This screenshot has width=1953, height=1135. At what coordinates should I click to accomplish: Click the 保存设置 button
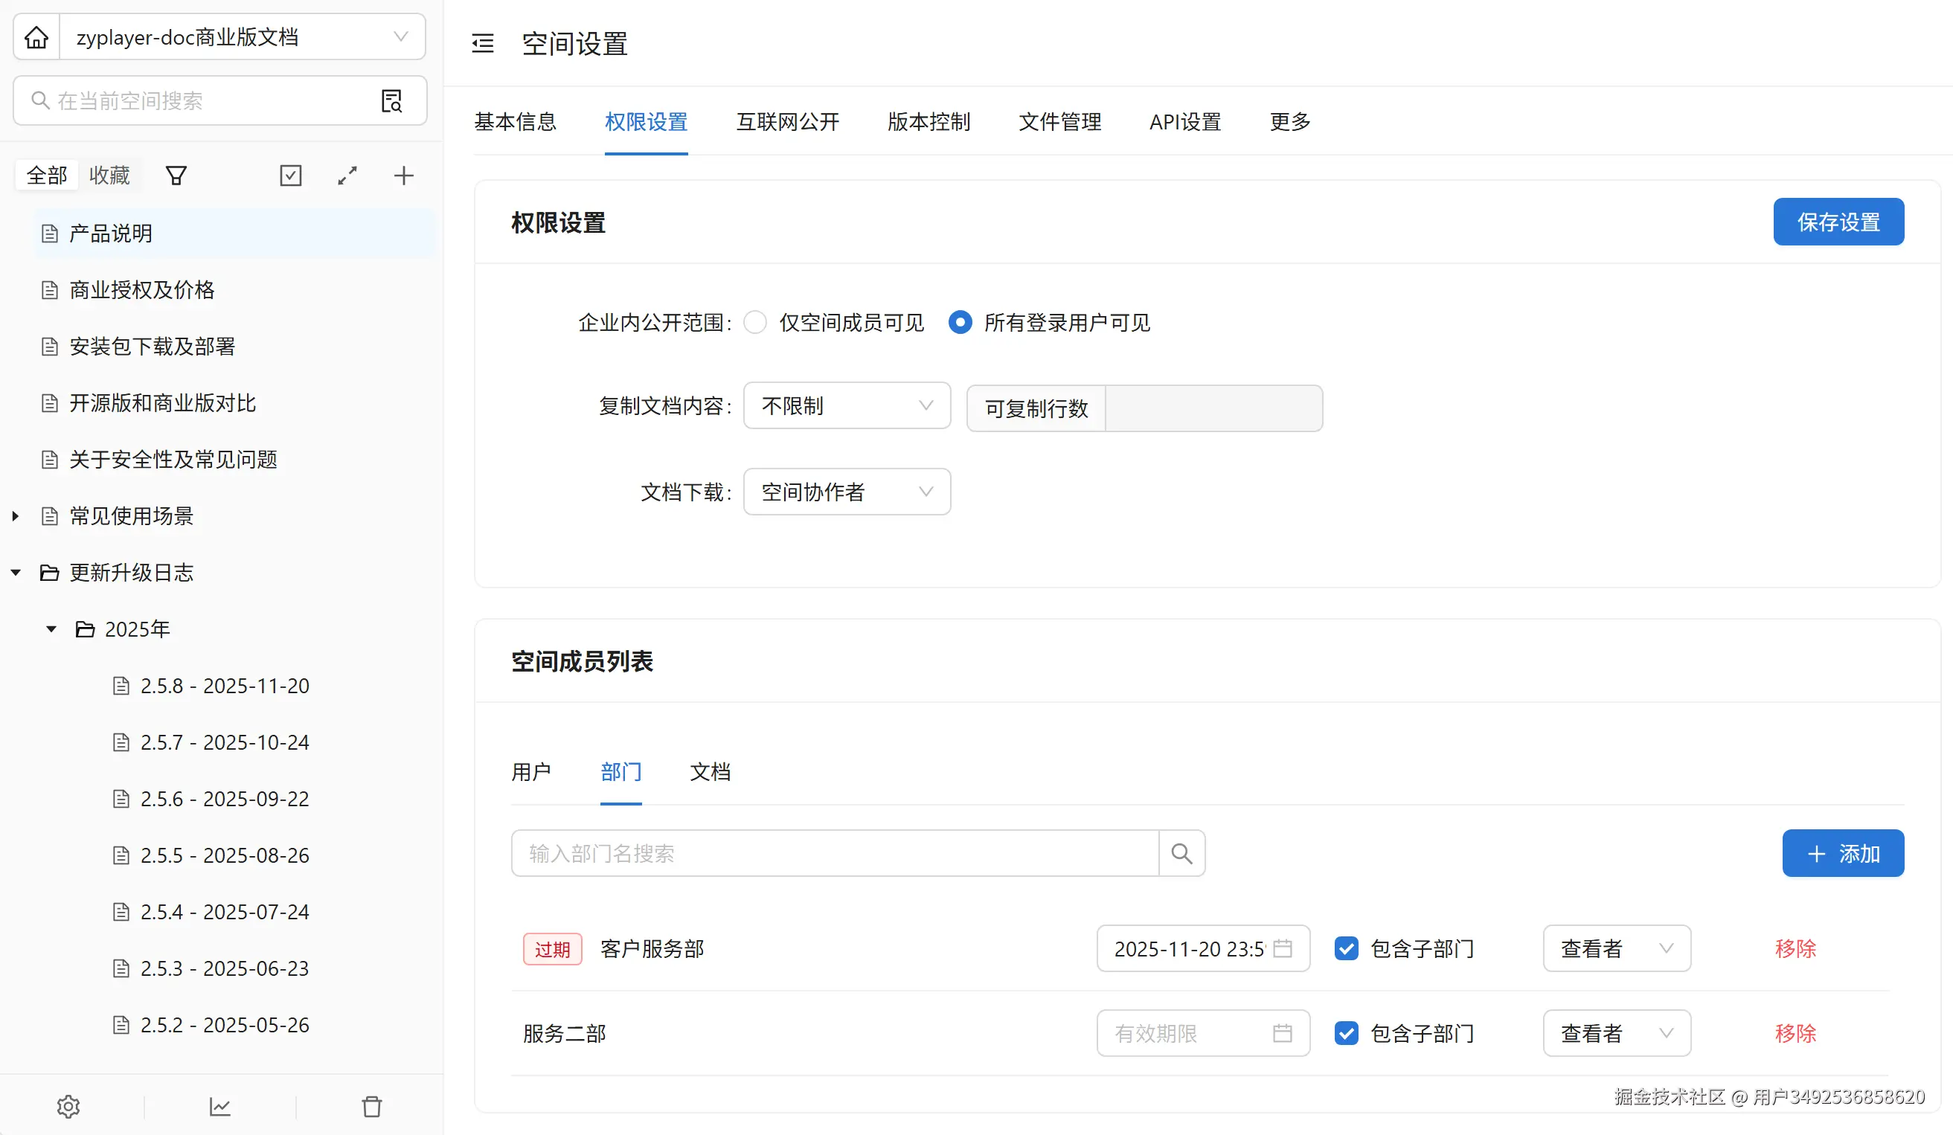point(1838,222)
